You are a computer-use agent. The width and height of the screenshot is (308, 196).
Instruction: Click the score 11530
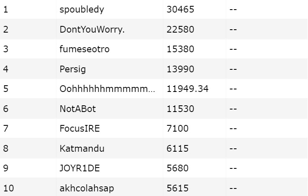[180, 109]
